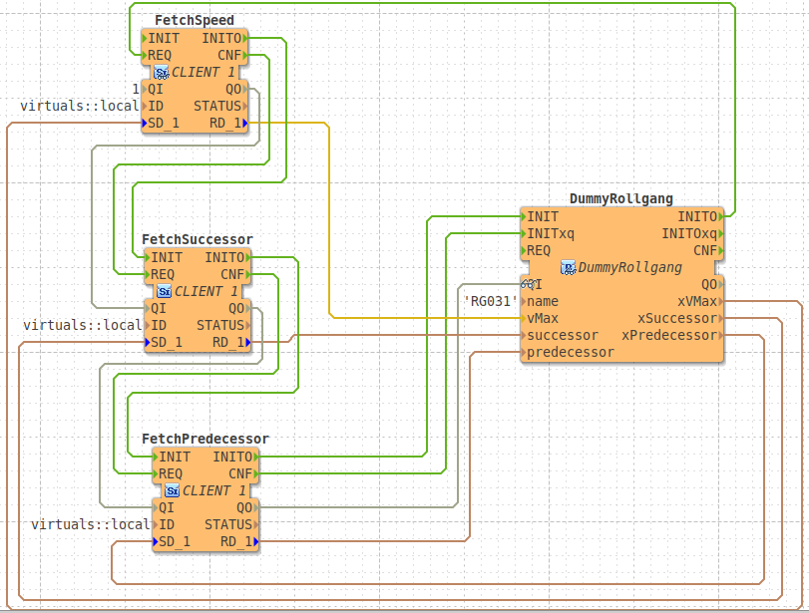Select the literal 1 on FetchSpeed's QI input
The width and height of the screenshot is (809, 613).
coord(136,89)
